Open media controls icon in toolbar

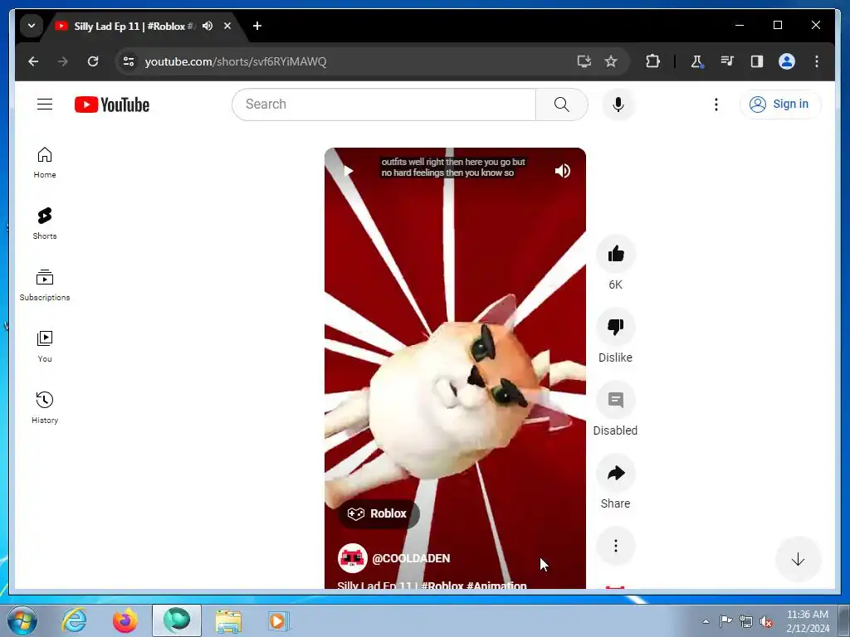727,61
